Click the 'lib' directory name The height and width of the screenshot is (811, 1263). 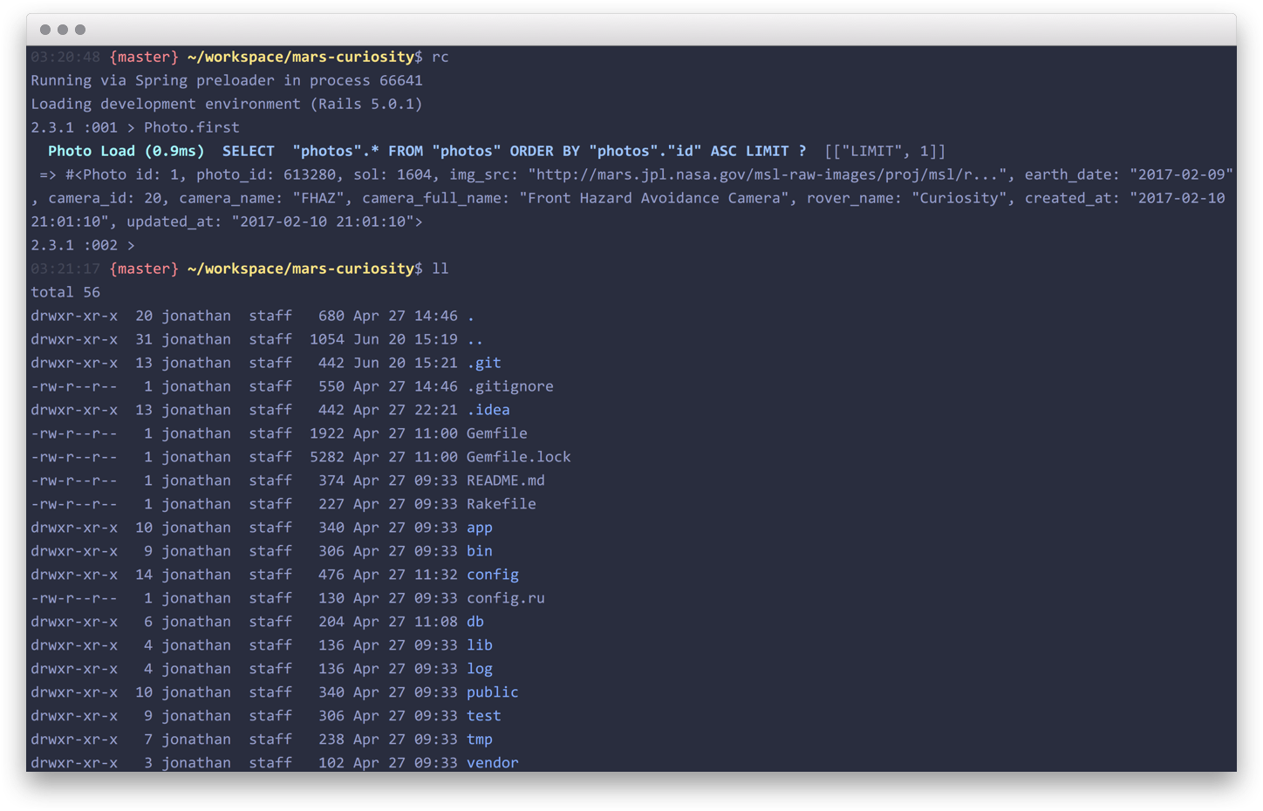pos(480,645)
